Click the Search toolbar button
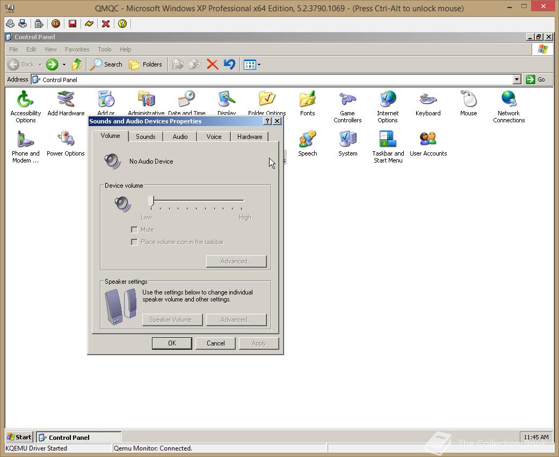This screenshot has height=457, width=559. click(106, 64)
